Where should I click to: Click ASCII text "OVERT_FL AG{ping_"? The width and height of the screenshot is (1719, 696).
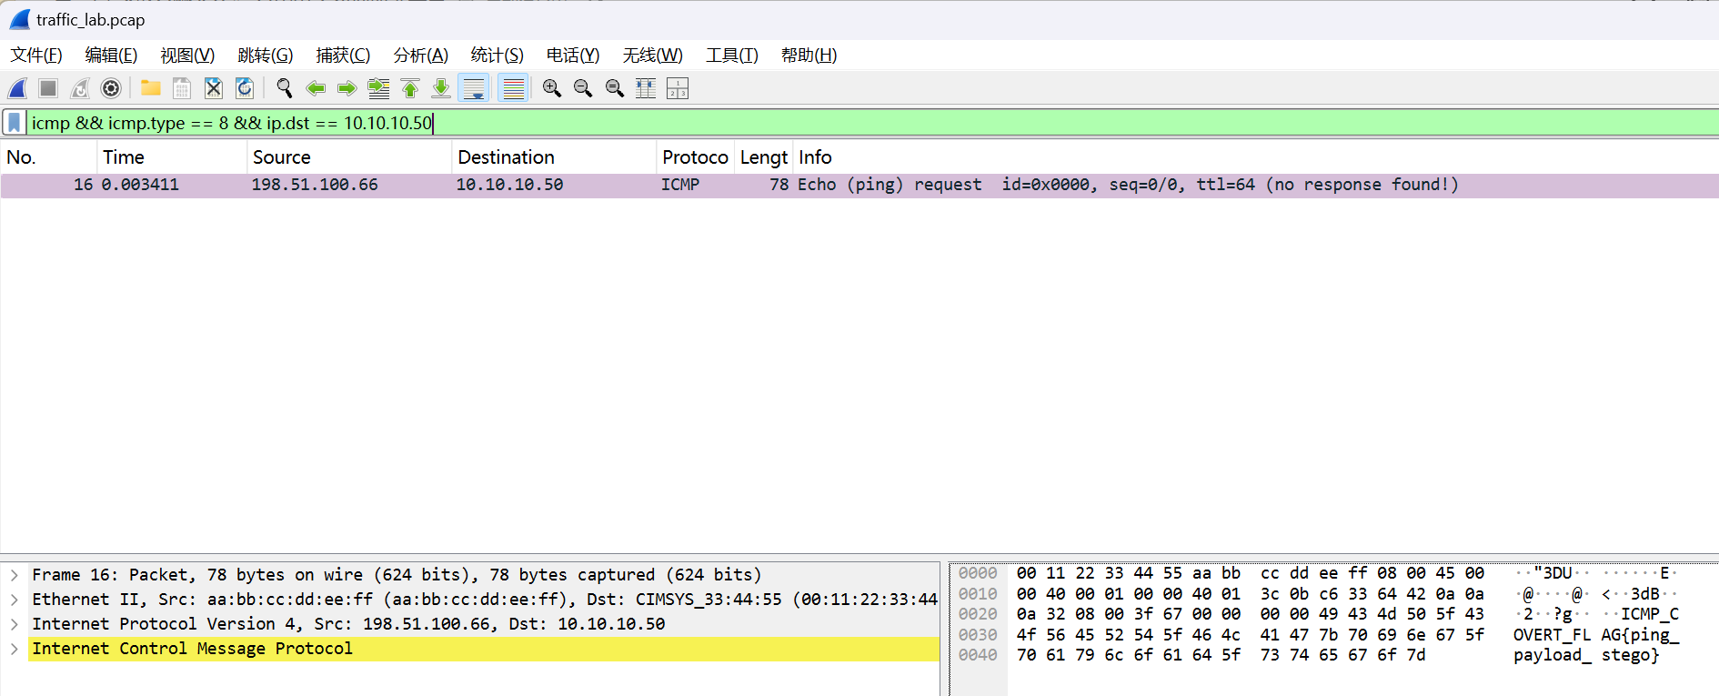[1596, 635]
